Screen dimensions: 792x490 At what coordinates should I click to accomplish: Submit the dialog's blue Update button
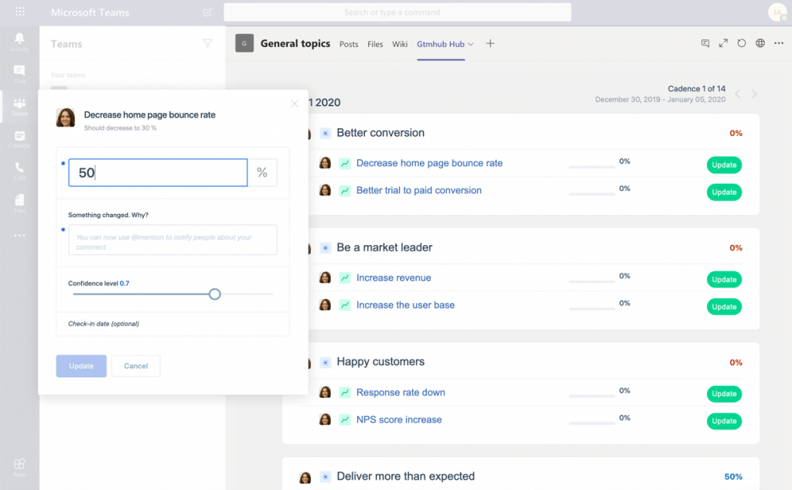click(81, 366)
